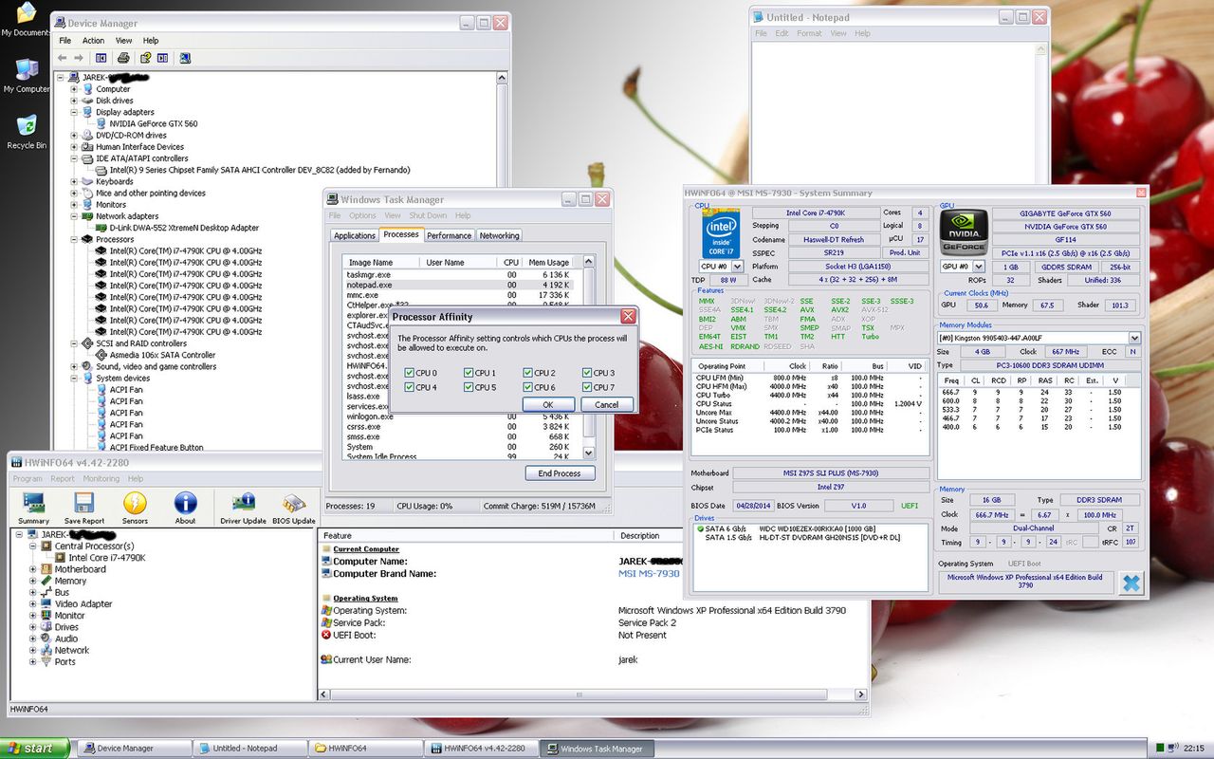Click End Process in Task Manager

560,472
